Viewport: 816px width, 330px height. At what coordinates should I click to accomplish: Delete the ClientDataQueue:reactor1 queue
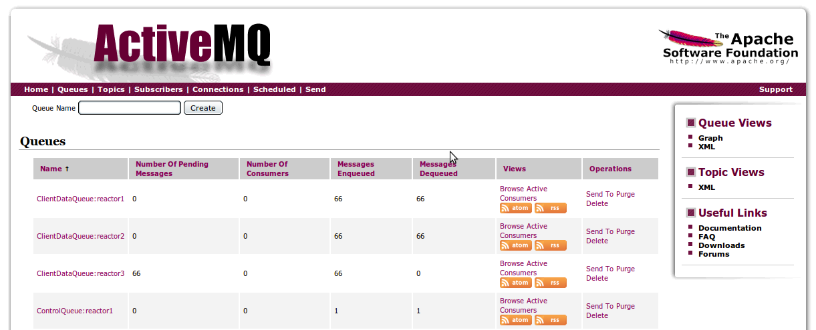[x=597, y=203]
